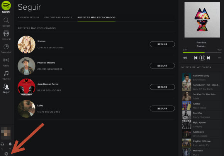Open Shakira artist photo
Screen dimensions: 224x156
(26, 45)
